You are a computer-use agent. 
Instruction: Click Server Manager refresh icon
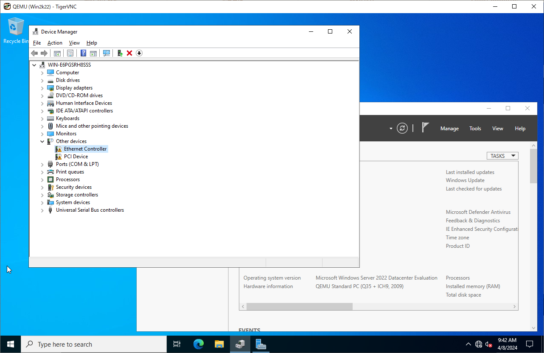tap(402, 128)
